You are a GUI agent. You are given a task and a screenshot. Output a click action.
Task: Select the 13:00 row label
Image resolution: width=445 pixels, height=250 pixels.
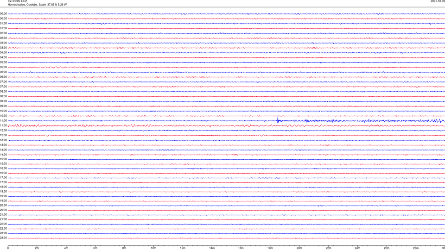(x=3, y=140)
